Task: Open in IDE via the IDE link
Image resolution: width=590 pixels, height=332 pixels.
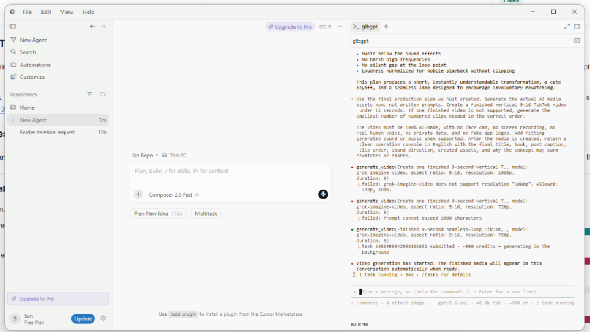Action: pos(325,27)
